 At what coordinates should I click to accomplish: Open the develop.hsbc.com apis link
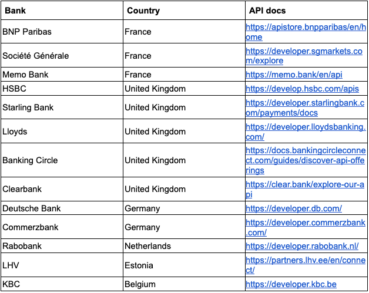click(302, 89)
